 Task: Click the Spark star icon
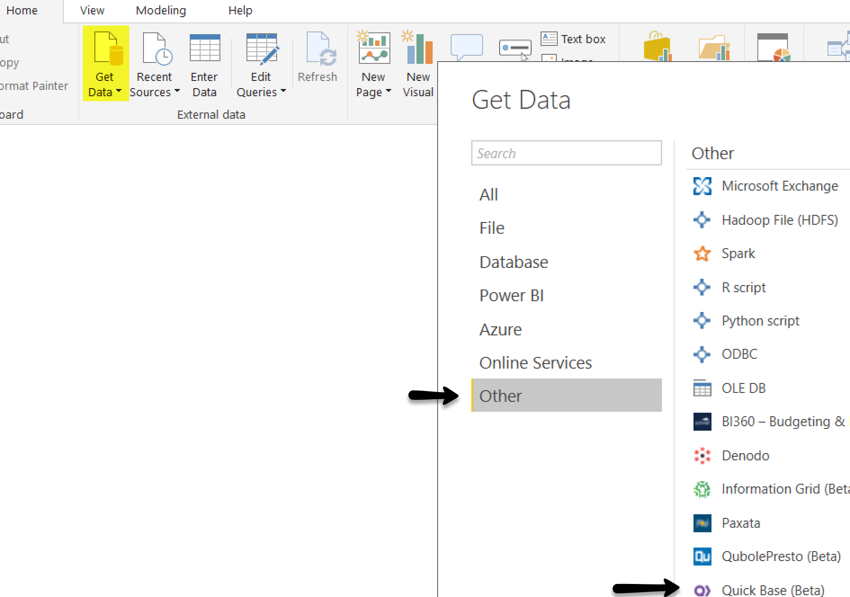[702, 254]
